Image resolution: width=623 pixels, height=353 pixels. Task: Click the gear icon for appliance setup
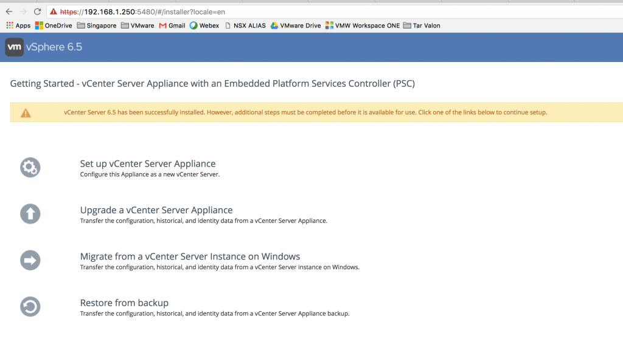point(30,167)
